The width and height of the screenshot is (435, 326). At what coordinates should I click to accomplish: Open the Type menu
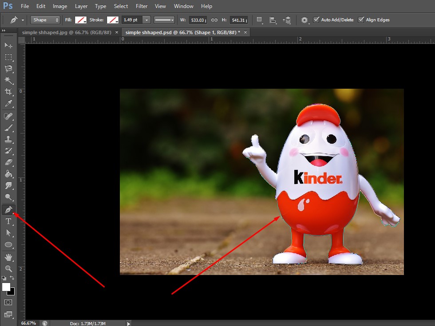pos(100,6)
